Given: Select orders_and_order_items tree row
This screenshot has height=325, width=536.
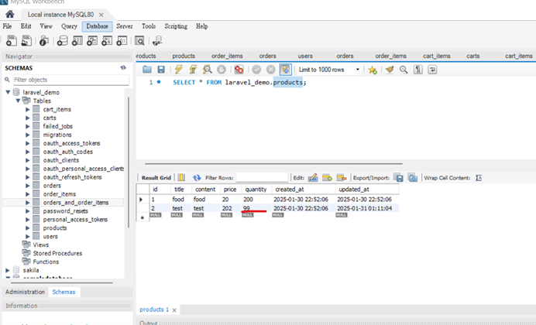Looking at the screenshot, I should tap(64, 203).
